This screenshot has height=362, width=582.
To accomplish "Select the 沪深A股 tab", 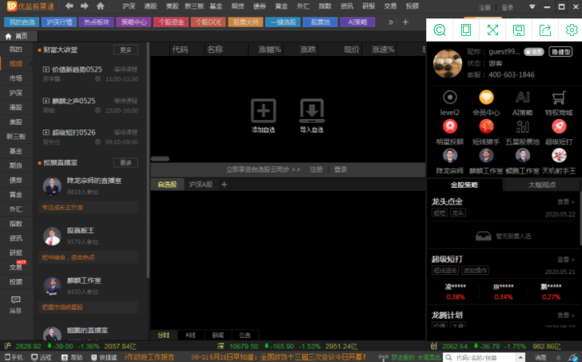I will point(201,185).
